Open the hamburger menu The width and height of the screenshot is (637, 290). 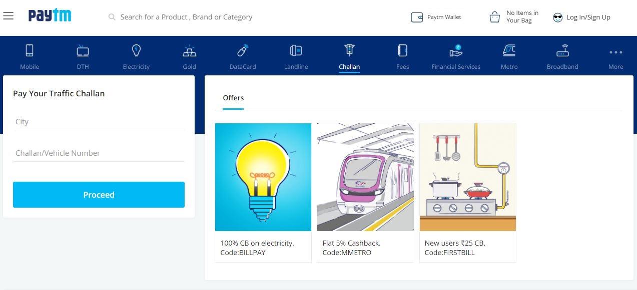(x=8, y=16)
